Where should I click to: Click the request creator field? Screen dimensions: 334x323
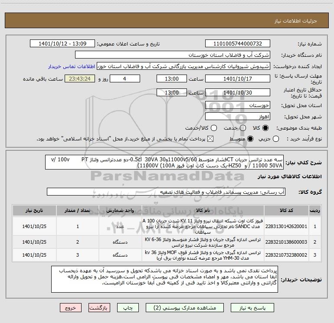pos(183,66)
